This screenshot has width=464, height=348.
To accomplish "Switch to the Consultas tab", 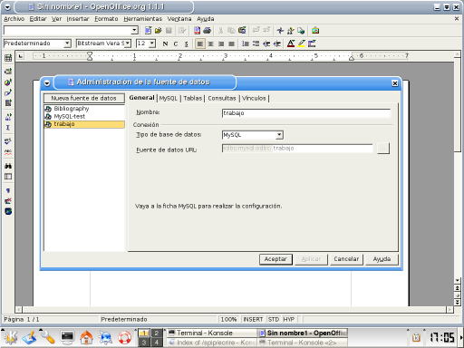I will (x=222, y=98).
